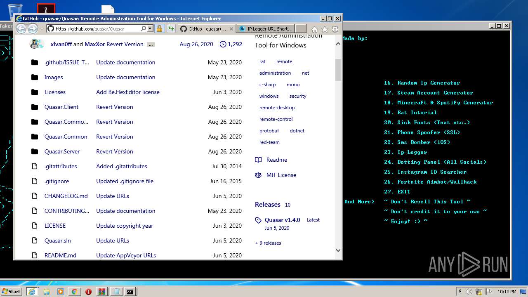Open the recent pages dropdown arrow
The width and height of the screenshot is (528, 297).
[42, 29]
